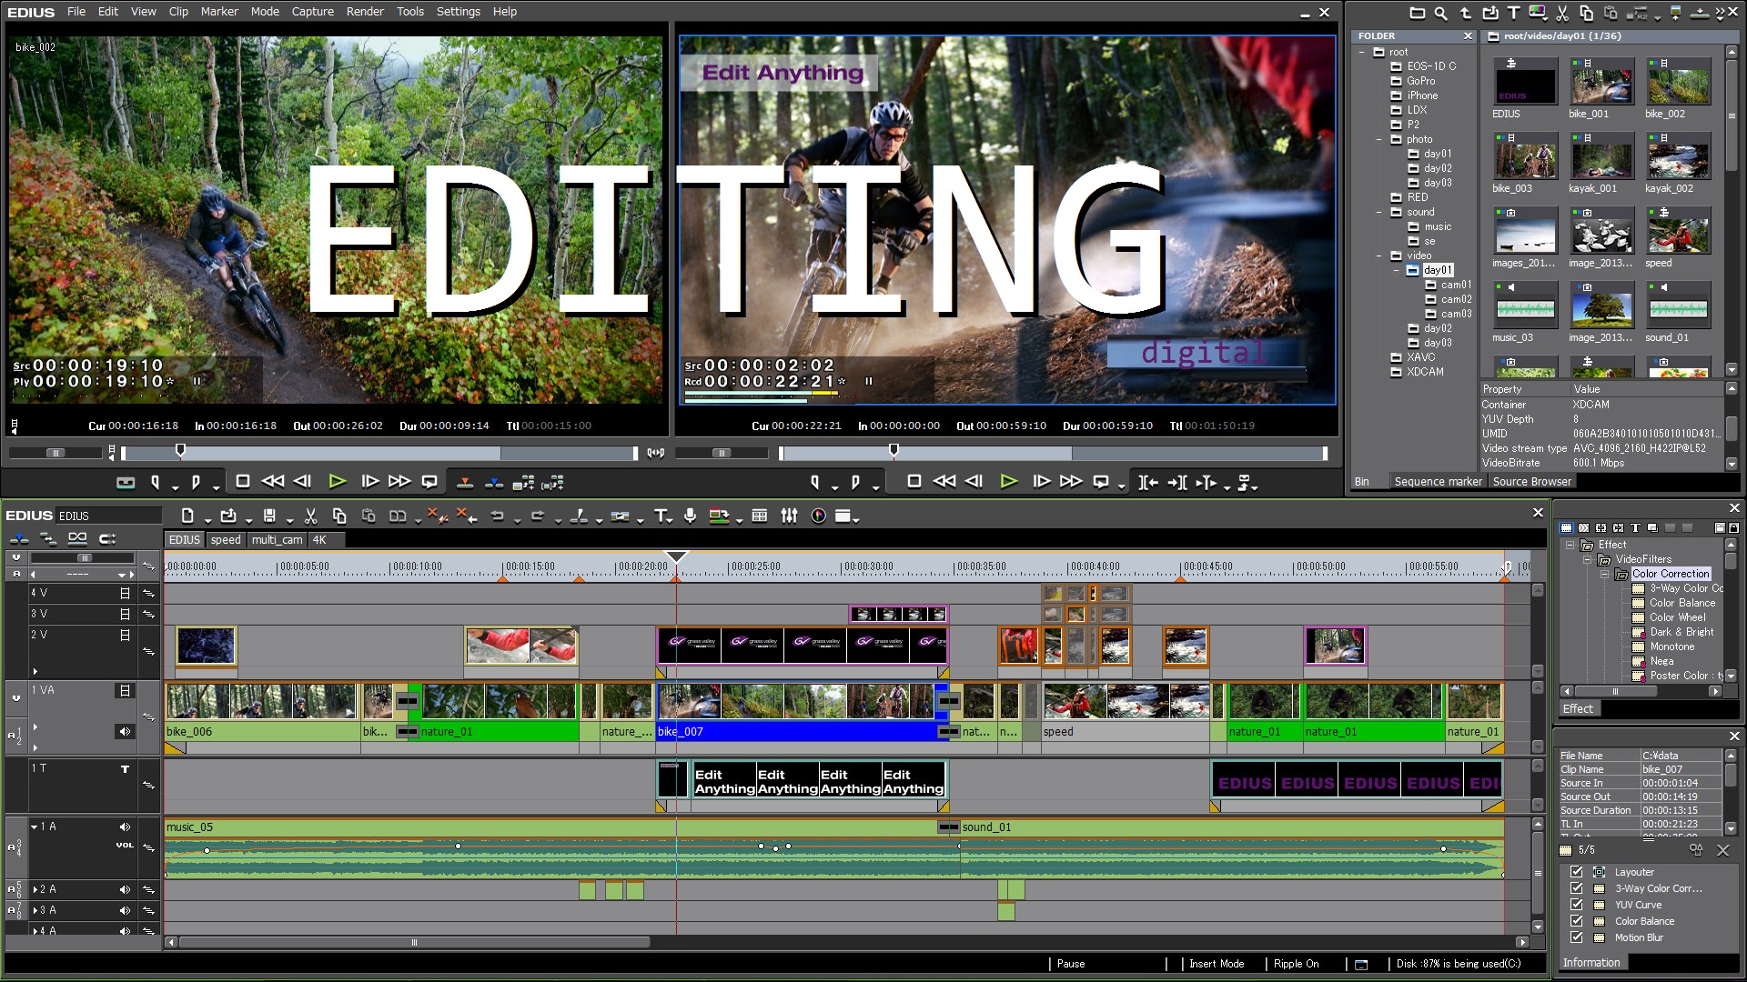Click the search magnifier in bin toolbar
Viewport: 1747px width, 982px height.
[1440, 13]
